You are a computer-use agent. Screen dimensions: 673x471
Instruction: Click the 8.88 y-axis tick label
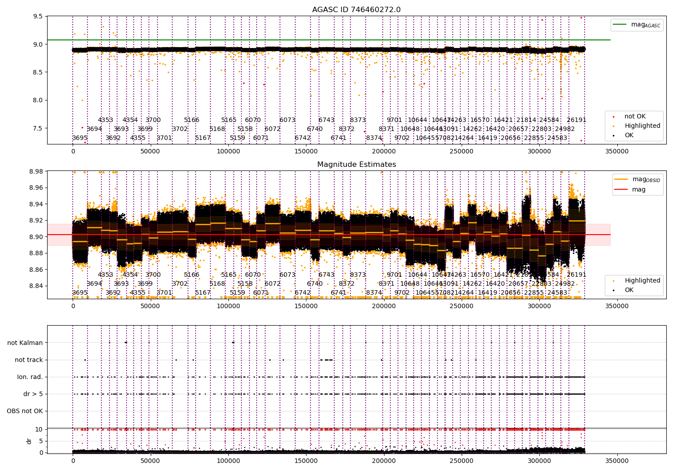[36, 253]
